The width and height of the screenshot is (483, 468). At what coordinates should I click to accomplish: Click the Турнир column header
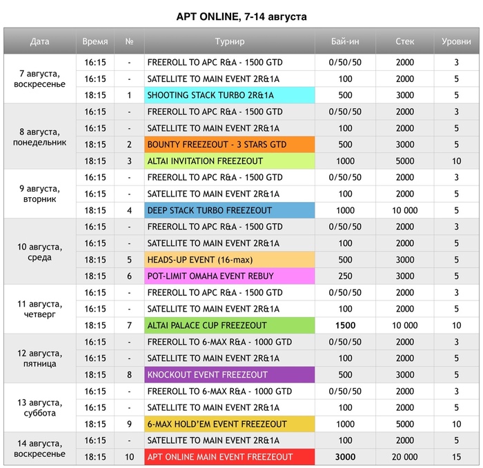pyautogui.click(x=230, y=41)
